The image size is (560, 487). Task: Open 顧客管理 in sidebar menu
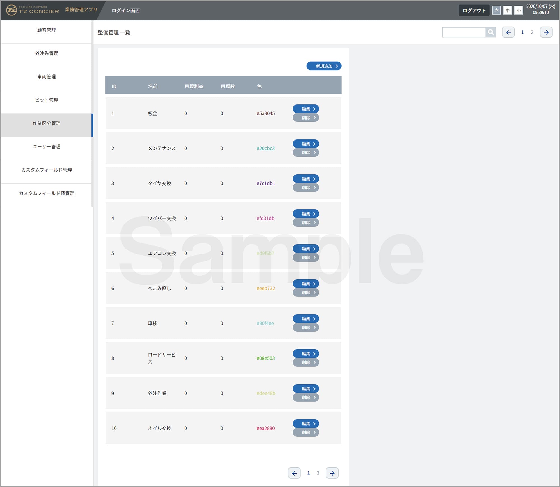point(46,30)
